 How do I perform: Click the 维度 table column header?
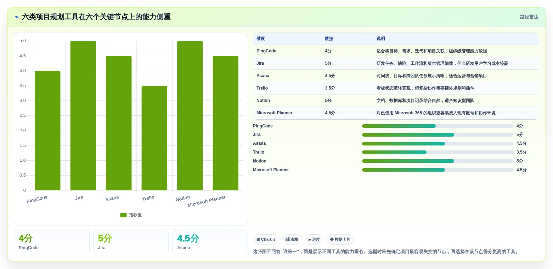click(x=261, y=39)
